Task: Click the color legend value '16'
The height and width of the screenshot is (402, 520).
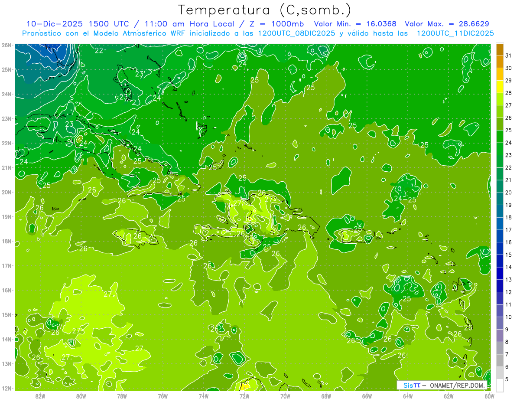Action: tap(509, 242)
